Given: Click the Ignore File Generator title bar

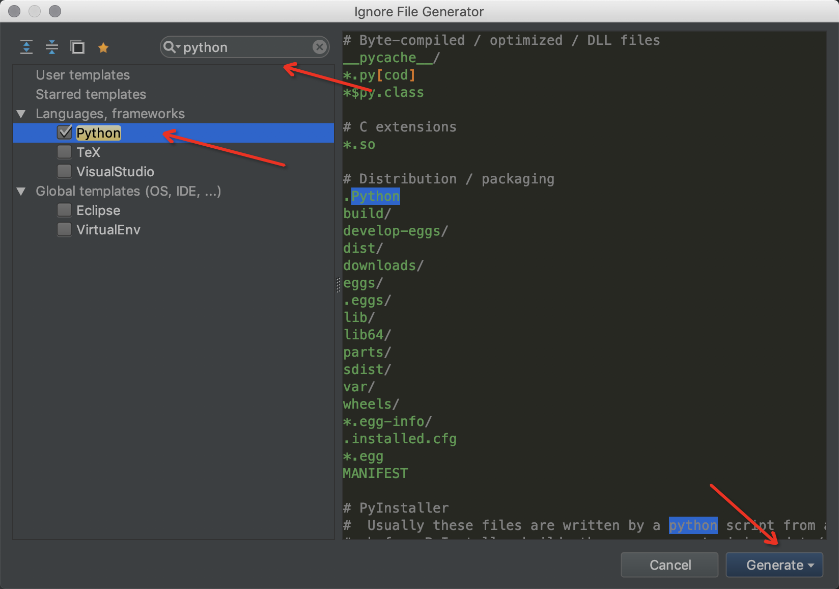Looking at the screenshot, I should (x=419, y=11).
